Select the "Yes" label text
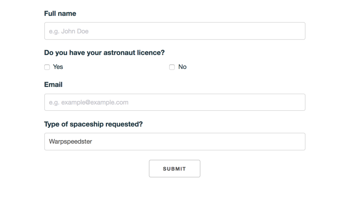 point(58,67)
